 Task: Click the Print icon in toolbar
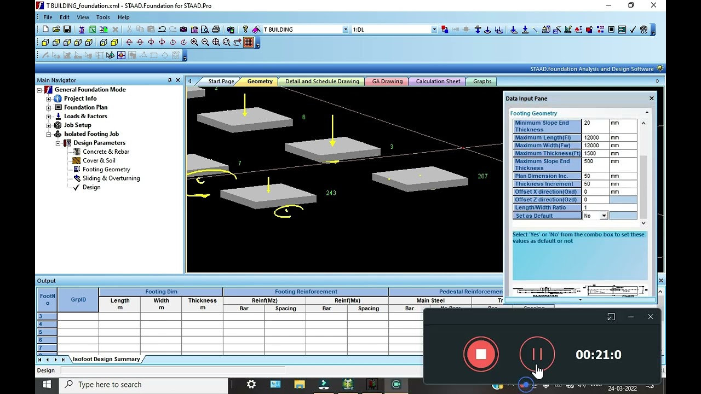[216, 30]
